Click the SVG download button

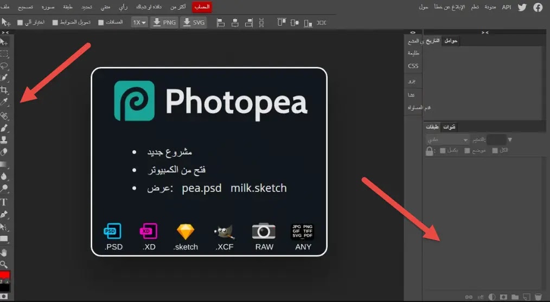194,22
